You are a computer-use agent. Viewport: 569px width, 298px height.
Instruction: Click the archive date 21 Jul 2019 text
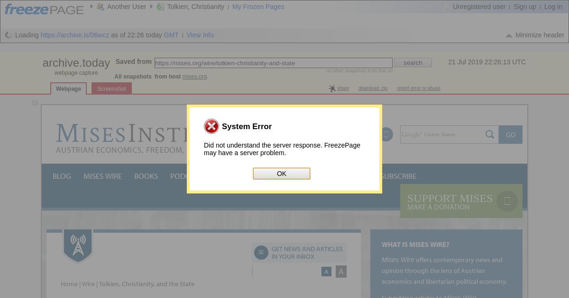[x=487, y=62]
